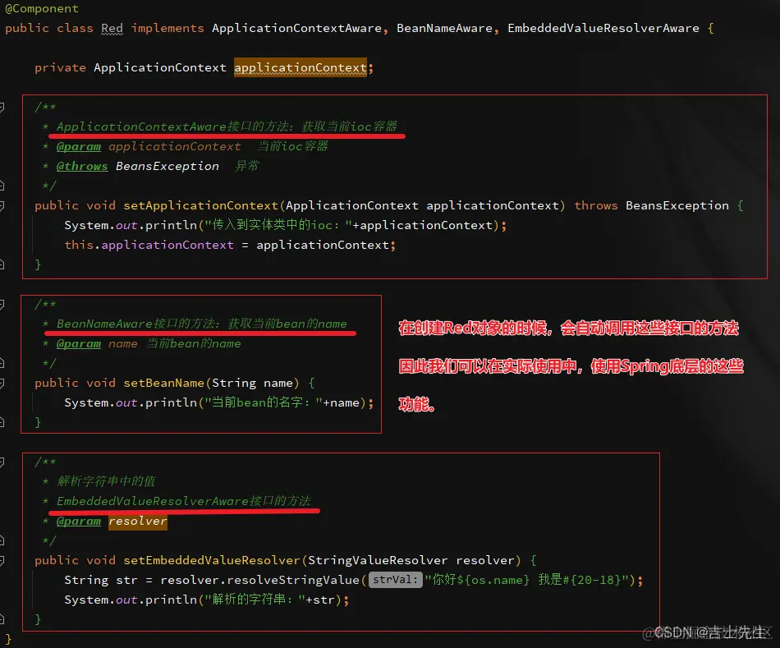The image size is (780, 648).
Task: Click BeansException in the method signature
Action: click(677, 205)
